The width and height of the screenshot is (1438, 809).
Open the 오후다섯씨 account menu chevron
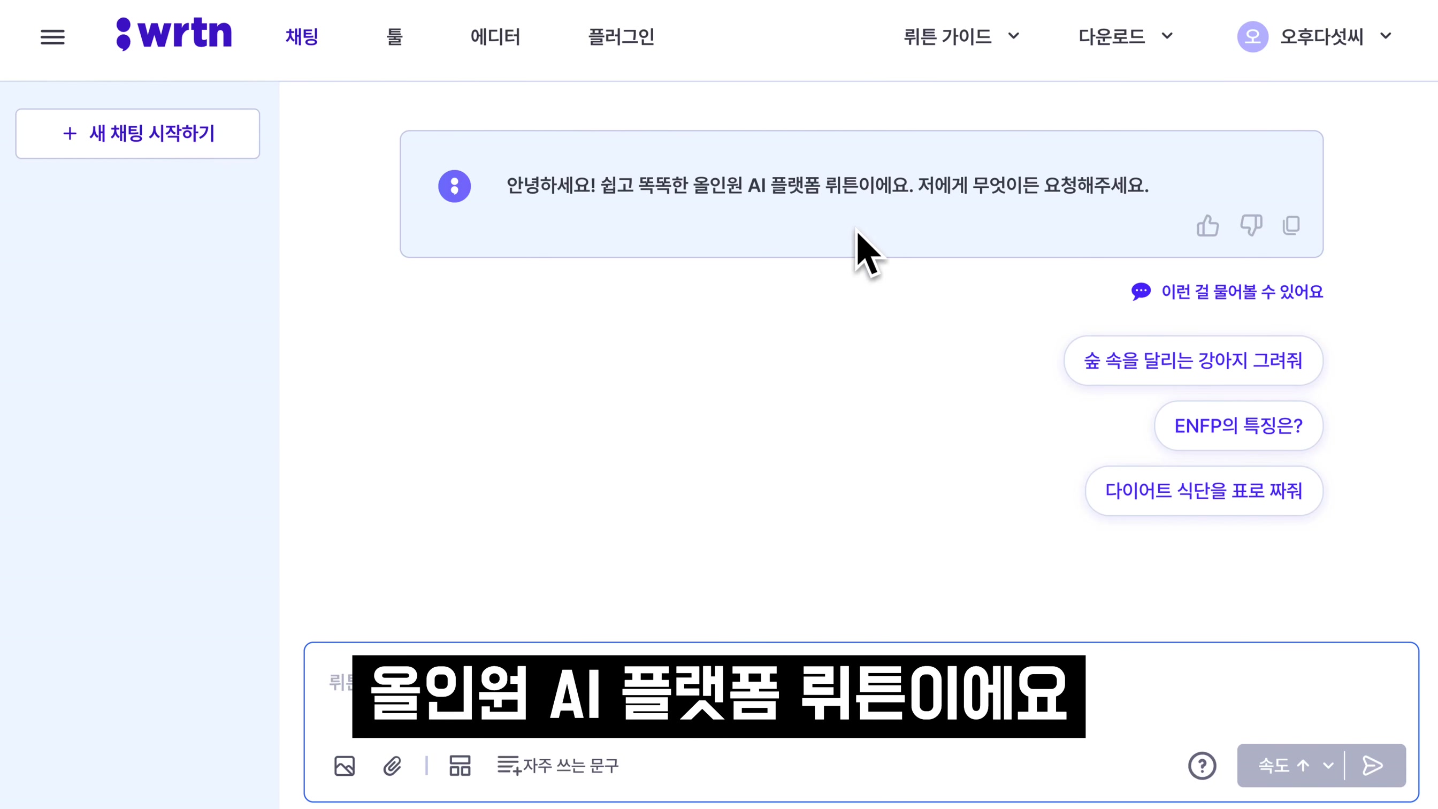(x=1386, y=36)
